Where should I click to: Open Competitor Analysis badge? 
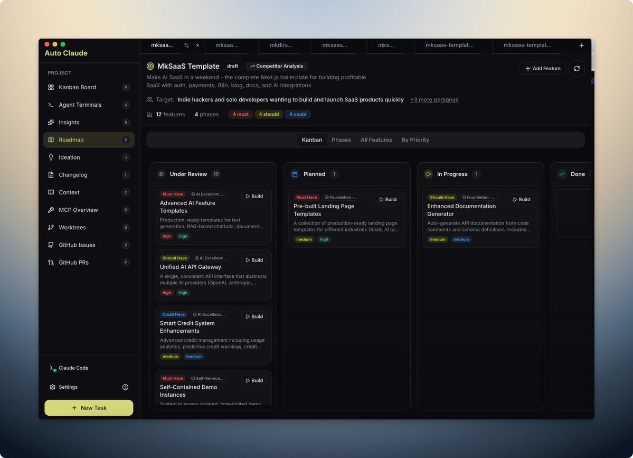click(277, 66)
